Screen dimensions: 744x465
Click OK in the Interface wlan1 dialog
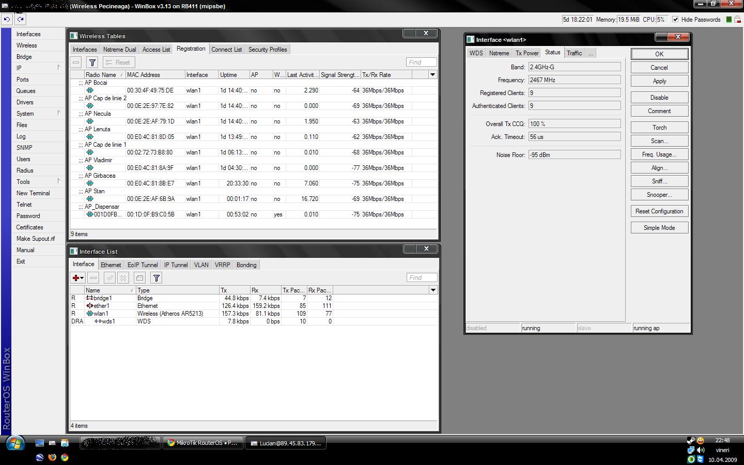[x=659, y=54]
